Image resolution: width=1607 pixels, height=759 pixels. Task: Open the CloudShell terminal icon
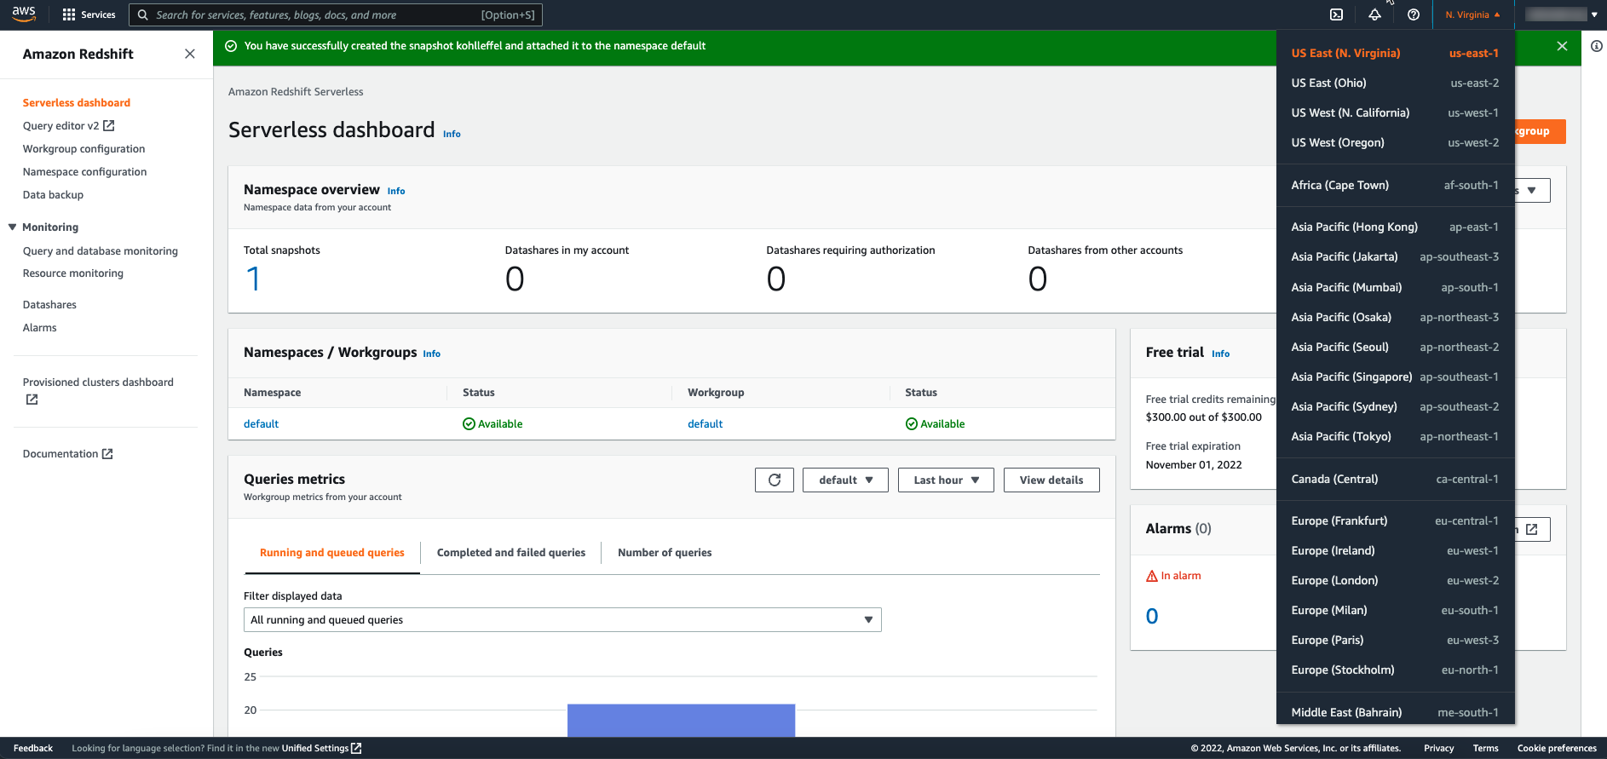point(1336,14)
